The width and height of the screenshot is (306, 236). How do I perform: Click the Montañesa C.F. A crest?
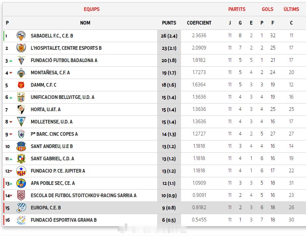click(x=21, y=73)
